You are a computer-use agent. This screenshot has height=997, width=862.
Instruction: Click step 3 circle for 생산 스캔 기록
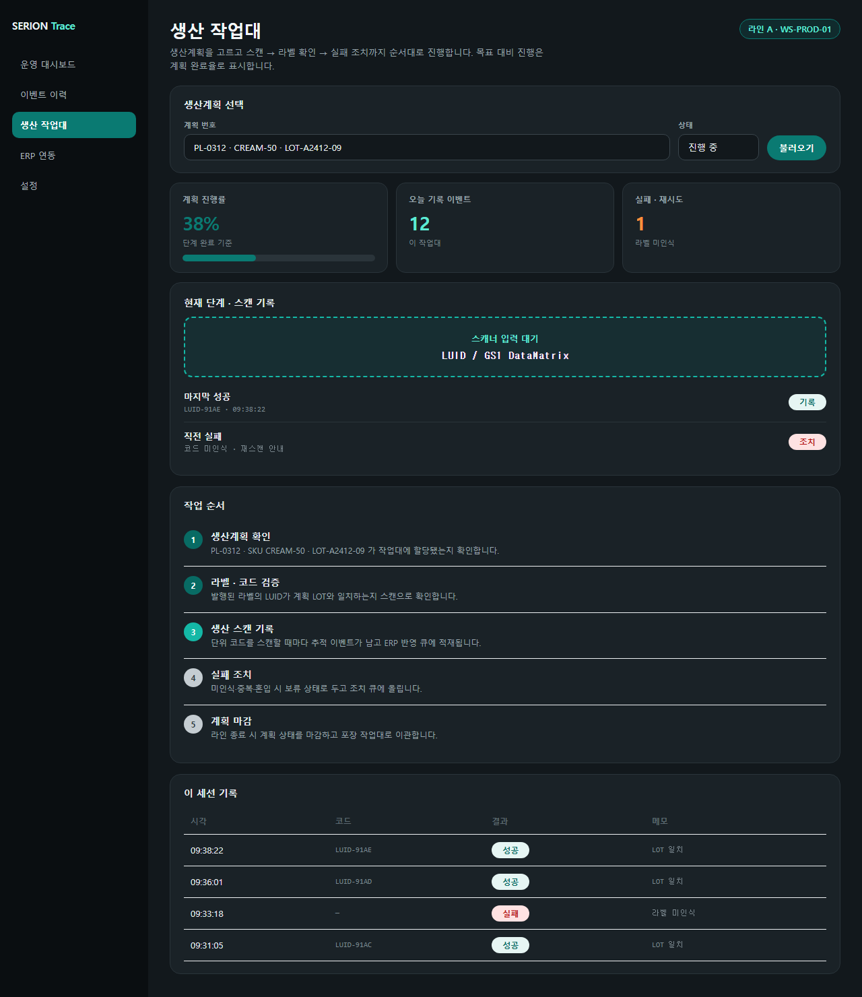click(x=193, y=632)
